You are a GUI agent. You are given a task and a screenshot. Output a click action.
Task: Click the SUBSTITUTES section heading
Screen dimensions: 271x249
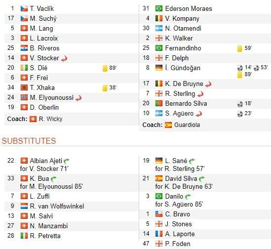(x=29, y=141)
